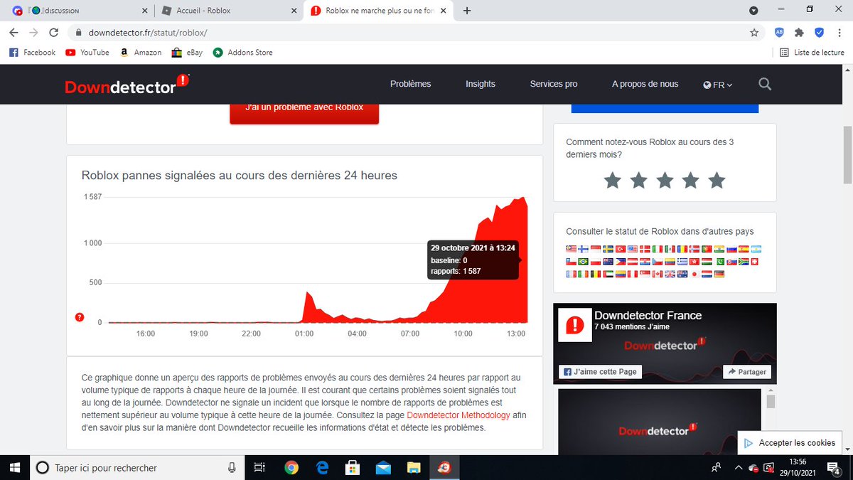The height and width of the screenshot is (480, 853).
Task: Click the Facebook Partager button
Action: point(746,371)
